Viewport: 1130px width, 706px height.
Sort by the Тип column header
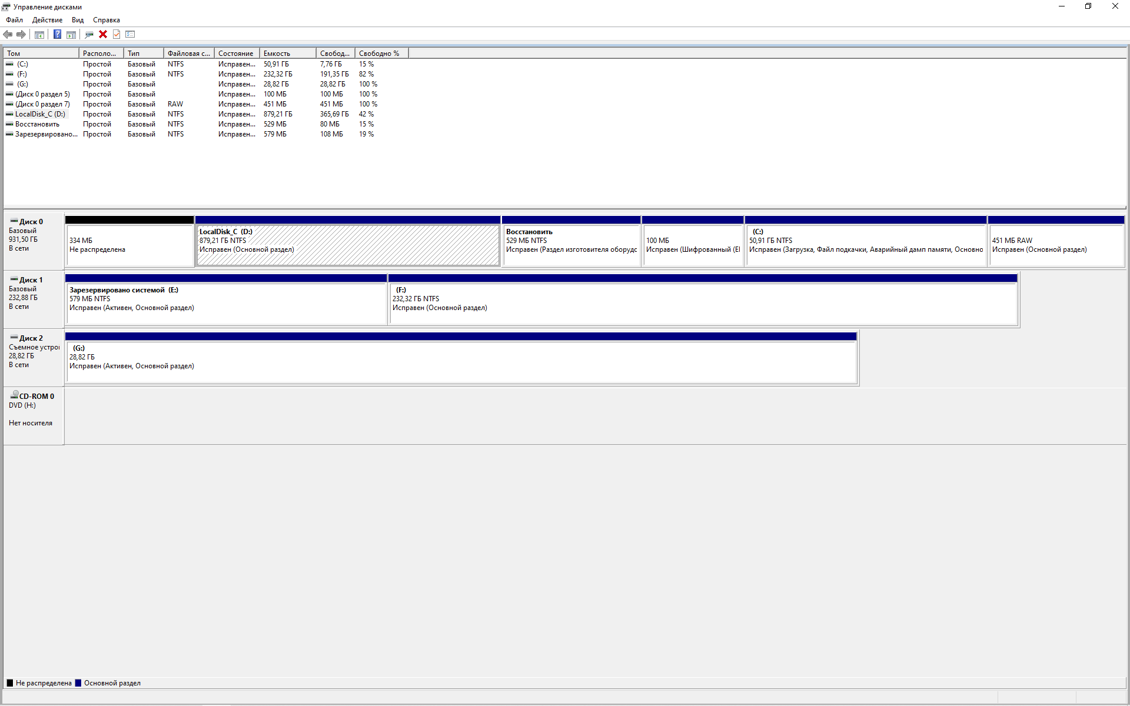(x=144, y=54)
